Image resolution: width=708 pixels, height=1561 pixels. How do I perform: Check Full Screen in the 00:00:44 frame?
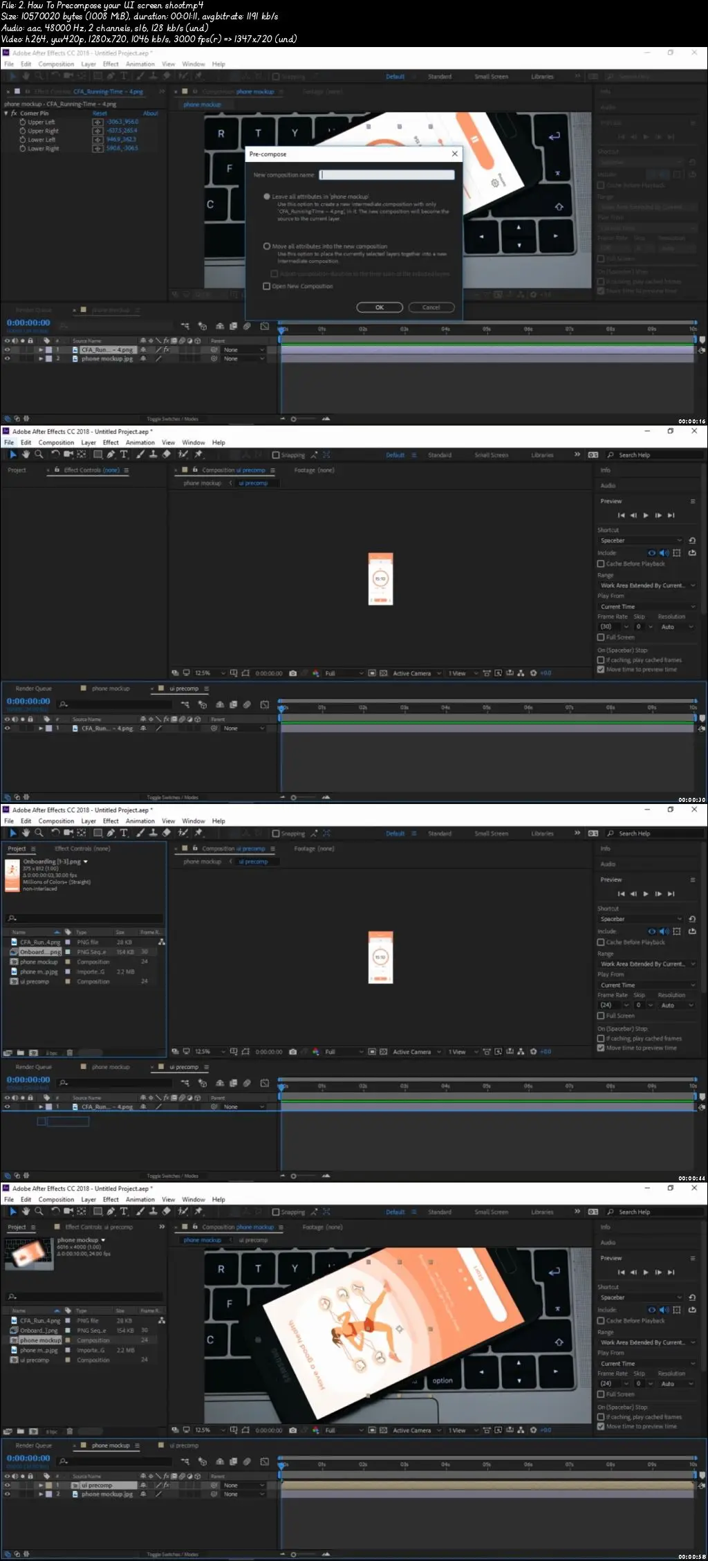click(601, 1016)
